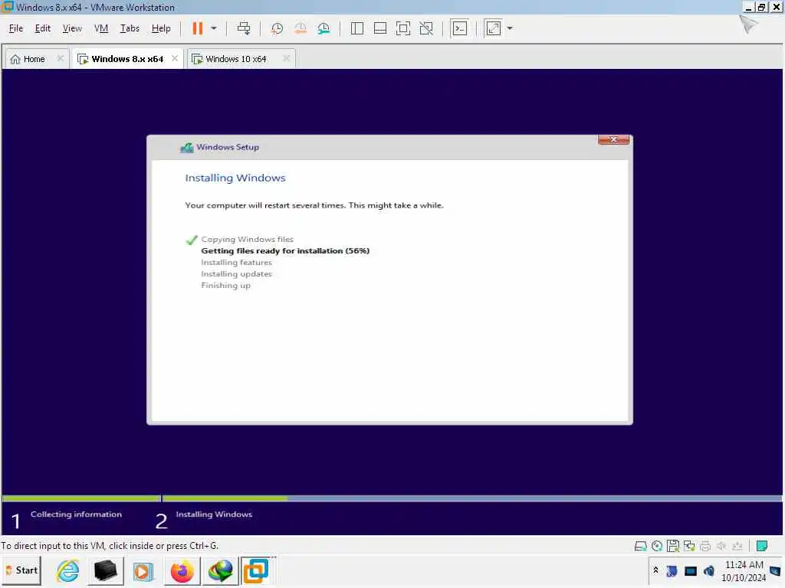Screen dimensions: 785x588
Task: Click the USB device status icon
Action: click(x=737, y=546)
